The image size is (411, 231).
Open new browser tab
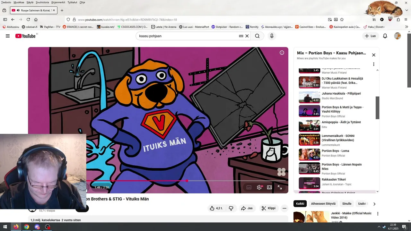tap(62, 10)
